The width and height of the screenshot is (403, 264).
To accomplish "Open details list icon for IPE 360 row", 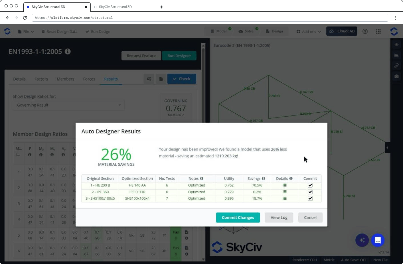I will (284, 192).
